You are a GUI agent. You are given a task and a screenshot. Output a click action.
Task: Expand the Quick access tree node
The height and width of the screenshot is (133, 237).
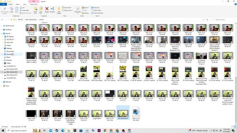click(x=1, y=25)
